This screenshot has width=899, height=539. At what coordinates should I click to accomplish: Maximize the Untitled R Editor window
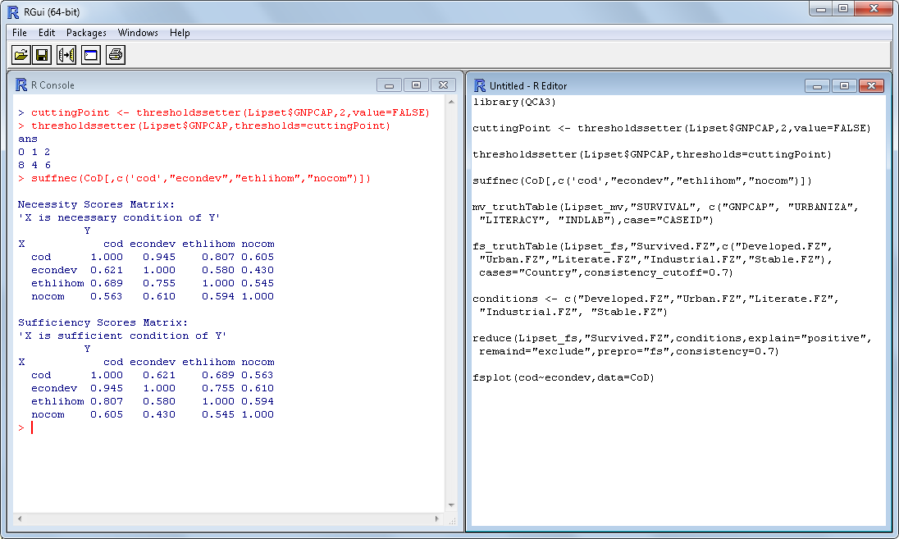click(x=844, y=85)
